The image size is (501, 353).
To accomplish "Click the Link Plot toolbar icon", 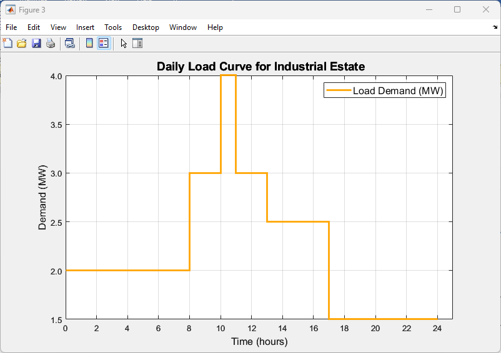I will click(x=70, y=43).
